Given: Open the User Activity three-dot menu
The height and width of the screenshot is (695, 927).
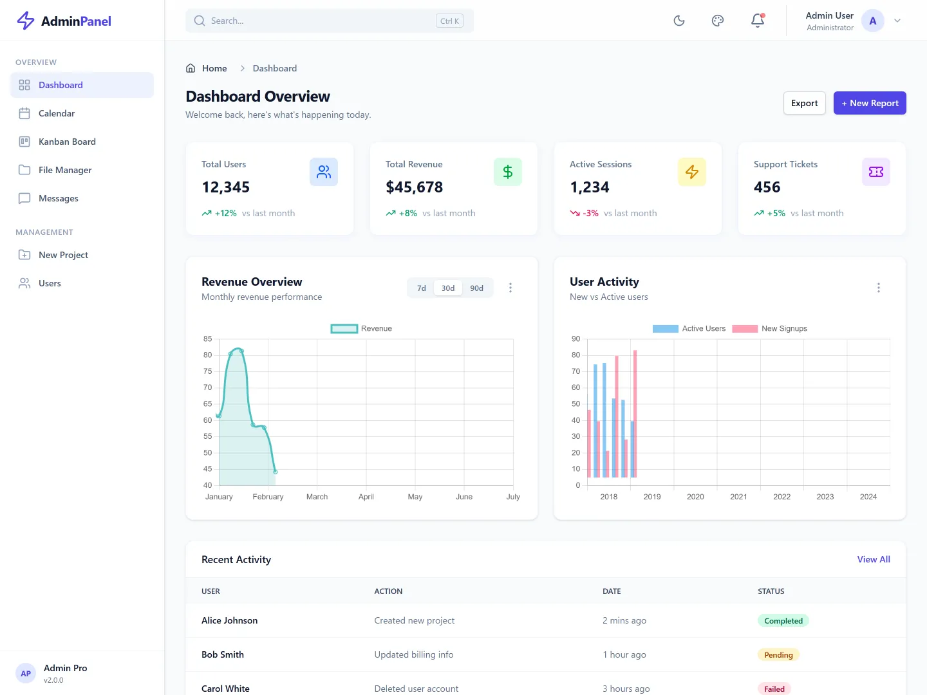Looking at the screenshot, I should (879, 288).
